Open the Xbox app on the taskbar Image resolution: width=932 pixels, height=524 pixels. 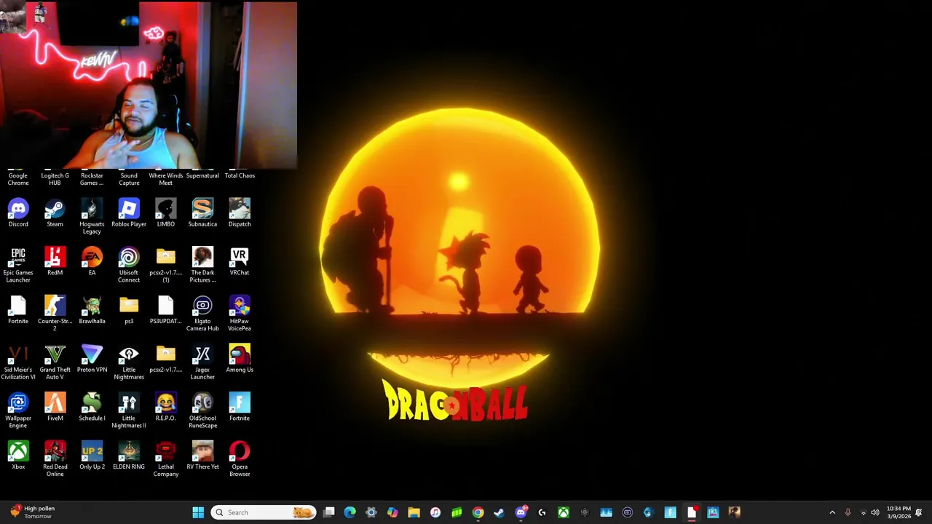564,512
